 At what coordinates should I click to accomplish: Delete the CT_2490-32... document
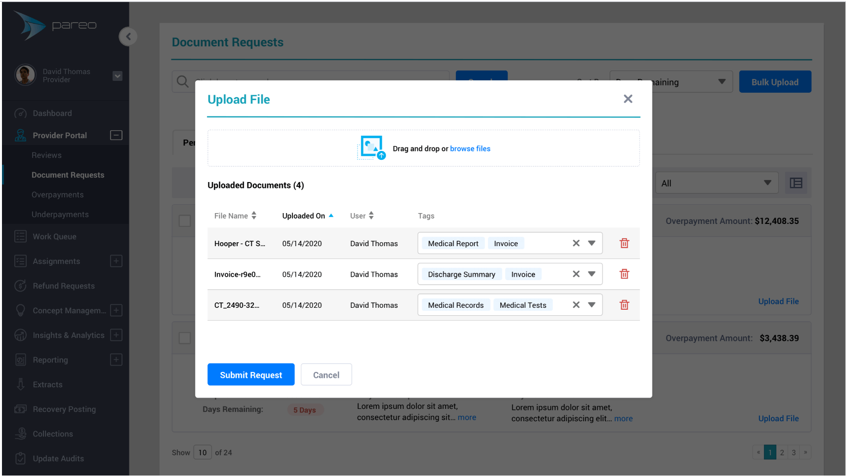624,305
